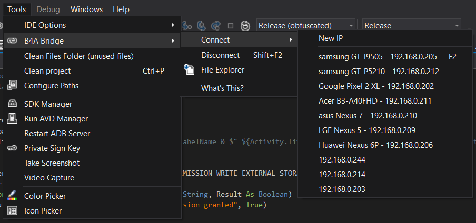Image resolution: width=476 pixels, height=223 pixels.
Task: Click Disconnect in the B4A Bridge submenu
Action: (220, 55)
